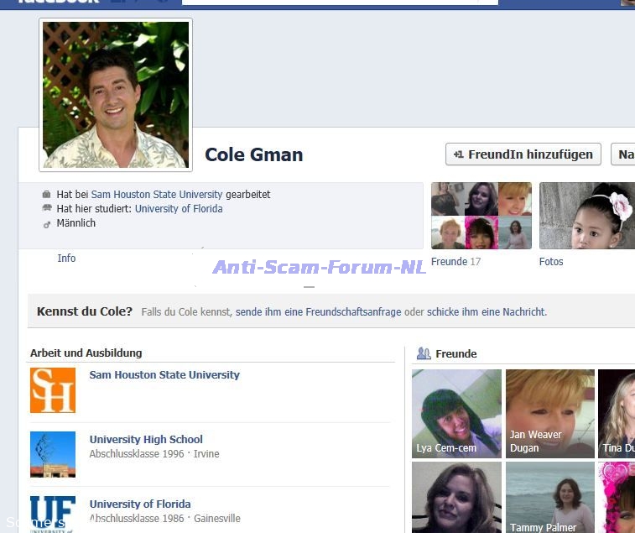Open the Freunde 17 label link
This screenshot has height=533, width=635.
tap(455, 262)
